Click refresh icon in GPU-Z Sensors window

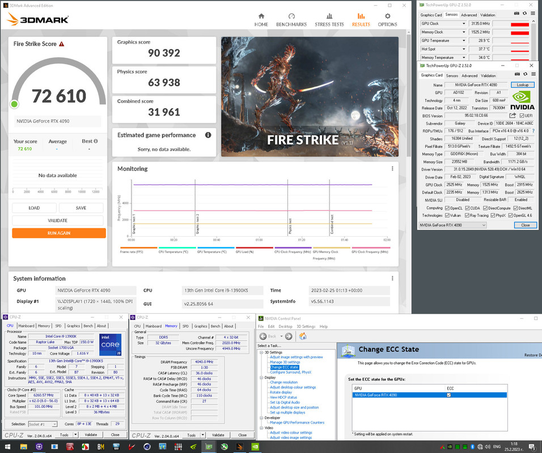point(525,13)
